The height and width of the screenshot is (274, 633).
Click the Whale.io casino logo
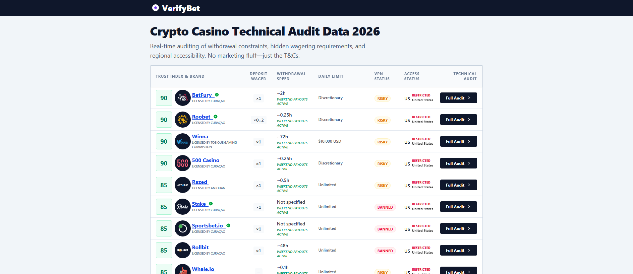(x=183, y=269)
